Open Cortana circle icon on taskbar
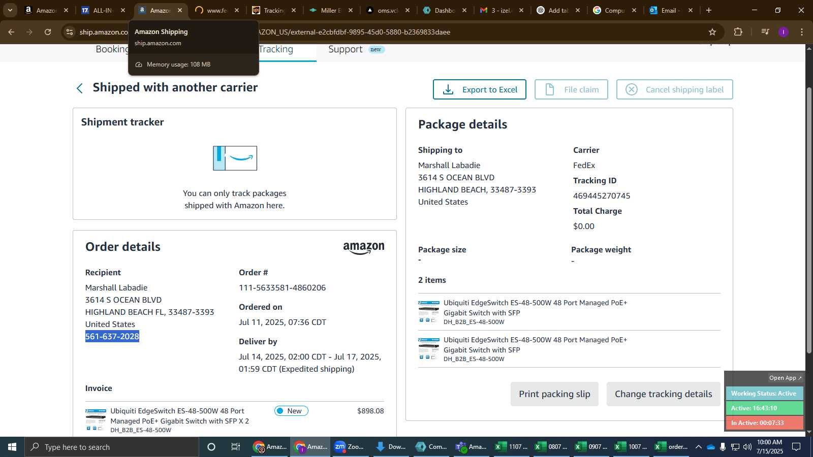Image resolution: width=813 pixels, height=457 pixels. click(211, 447)
